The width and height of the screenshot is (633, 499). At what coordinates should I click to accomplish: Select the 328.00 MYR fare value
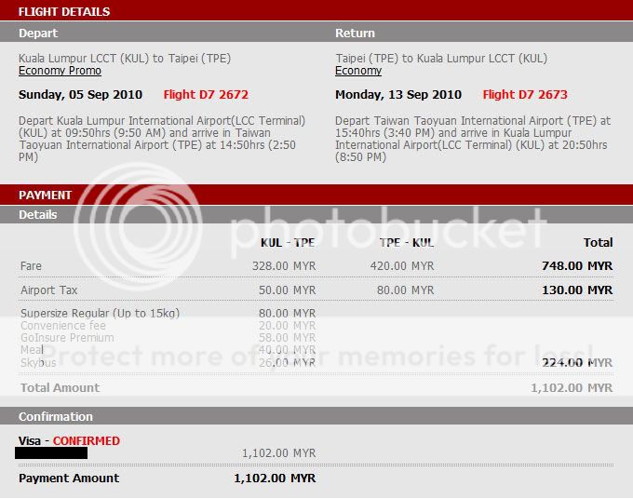coord(284,266)
